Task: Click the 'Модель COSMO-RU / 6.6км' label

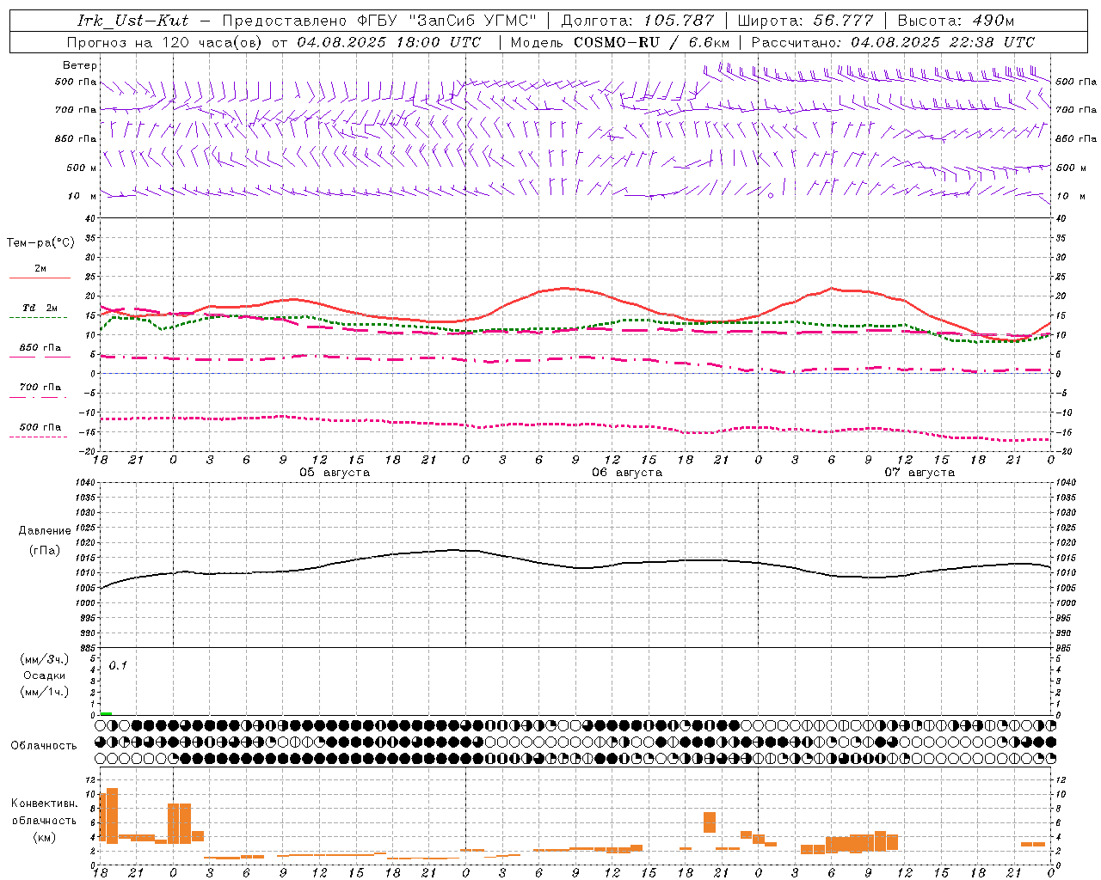Action: [x=620, y=42]
